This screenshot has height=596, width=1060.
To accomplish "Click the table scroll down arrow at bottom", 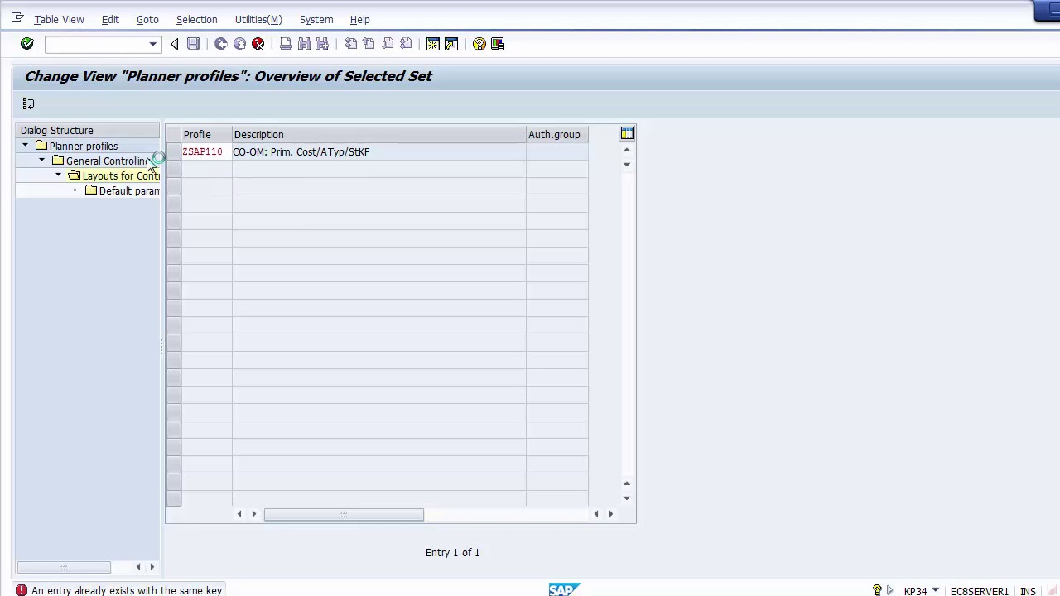I will coord(627,497).
